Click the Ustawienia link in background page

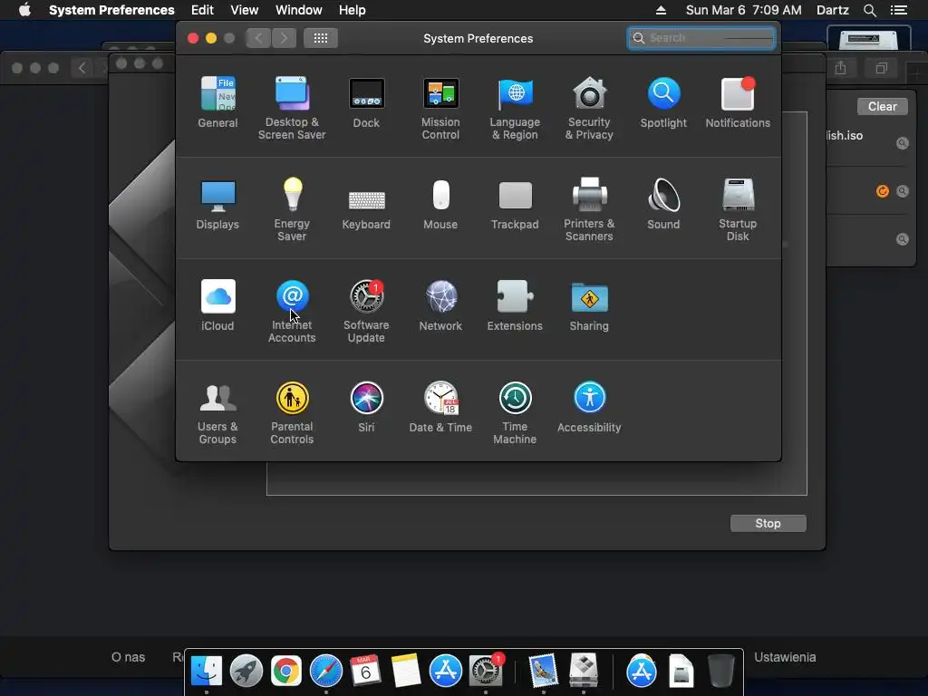point(785,657)
